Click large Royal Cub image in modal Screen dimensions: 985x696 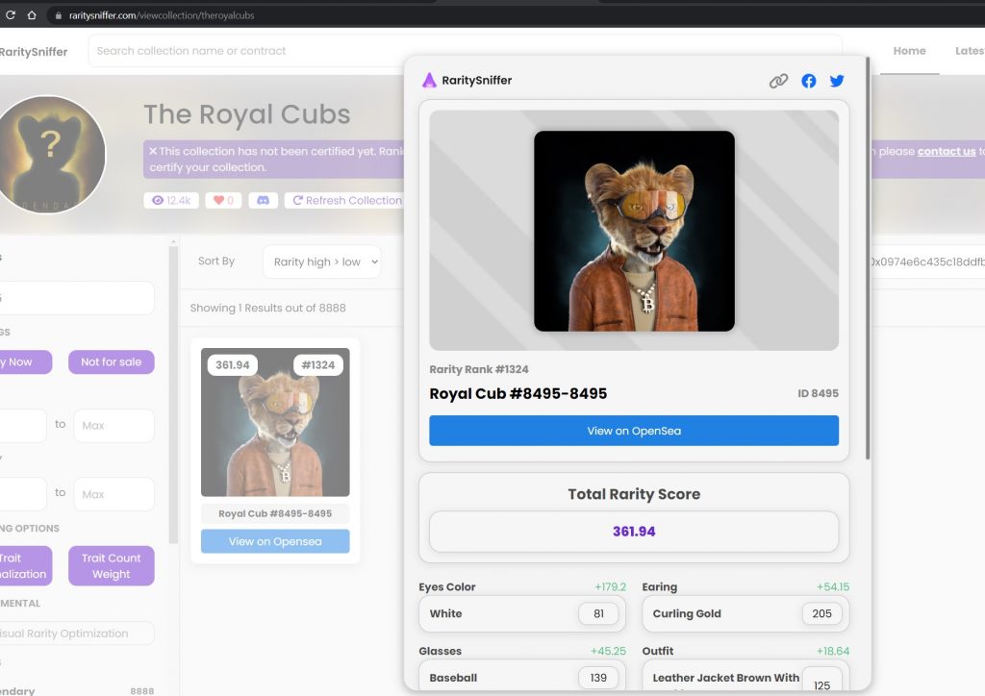point(634,231)
